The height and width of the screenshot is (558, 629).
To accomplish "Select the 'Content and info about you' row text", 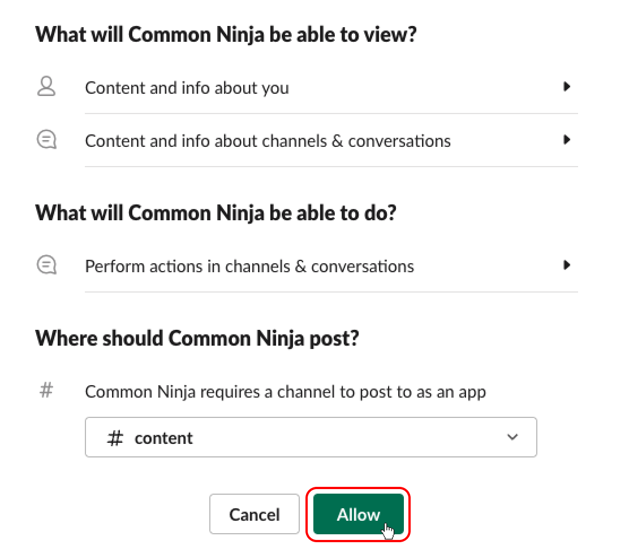I will pyautogui.click(x=187, y=88).
